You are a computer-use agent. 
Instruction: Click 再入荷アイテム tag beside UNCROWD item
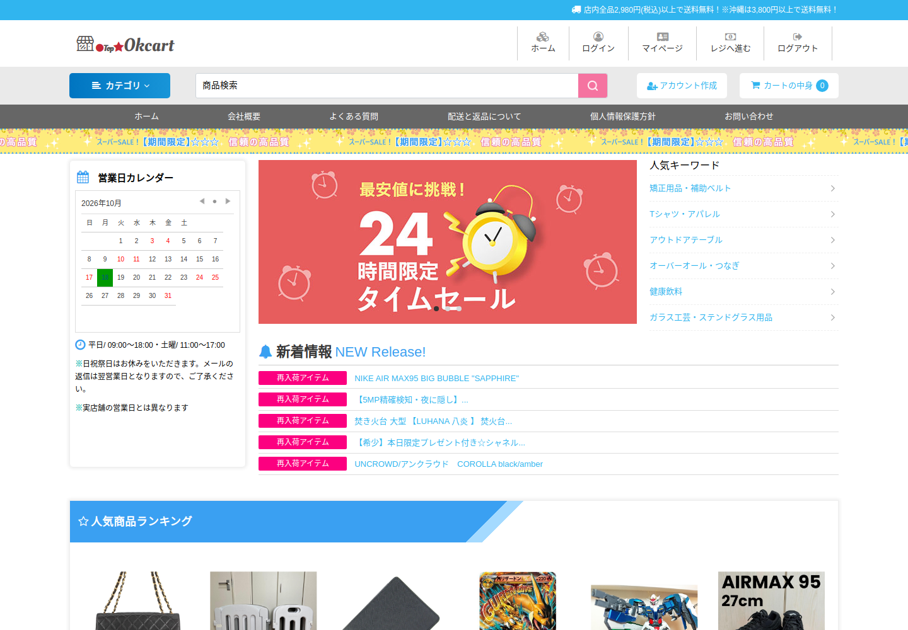point(303,464)
